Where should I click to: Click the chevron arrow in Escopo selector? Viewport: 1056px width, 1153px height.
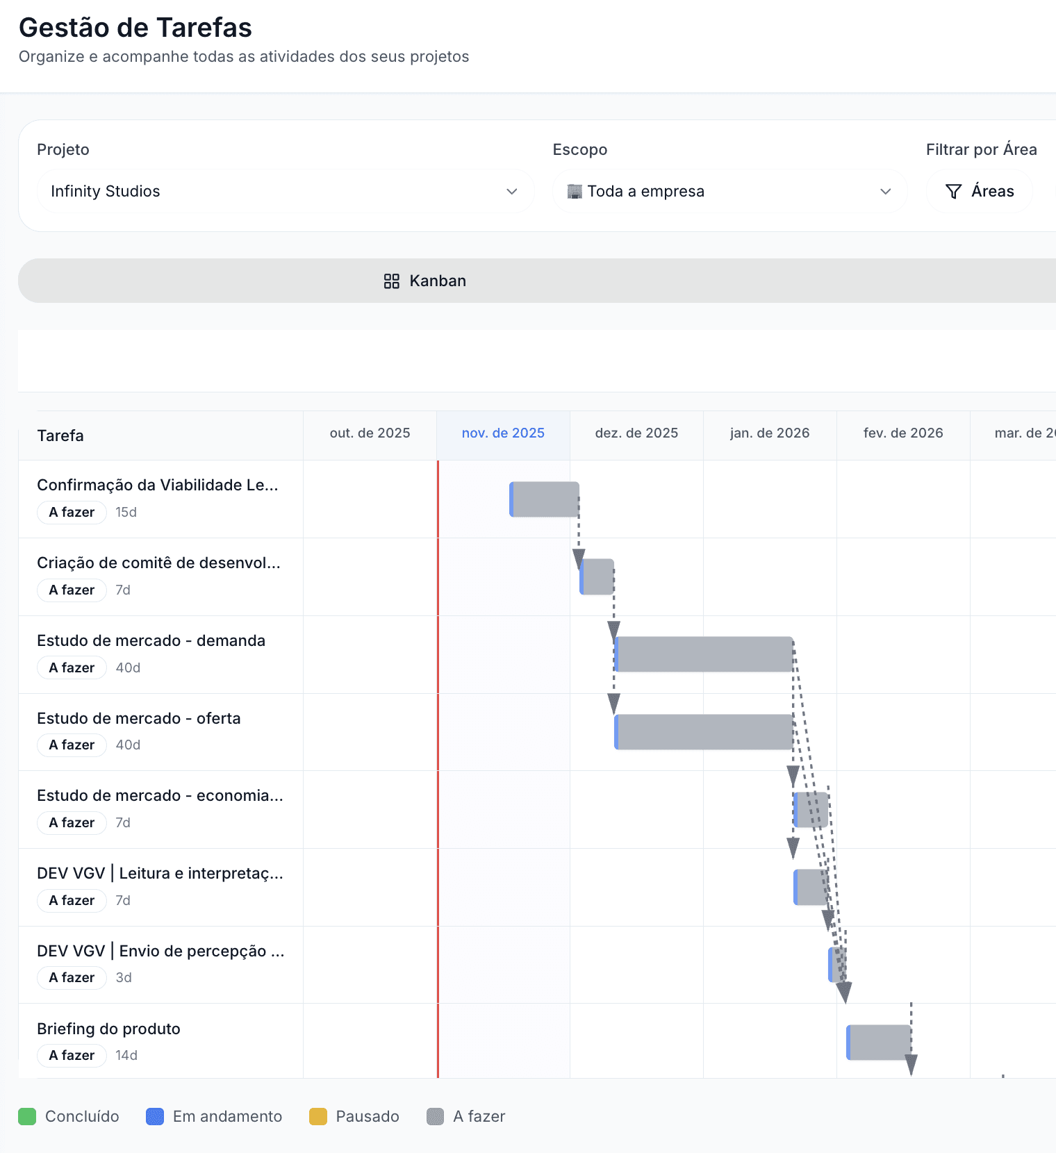coord(886,191)
